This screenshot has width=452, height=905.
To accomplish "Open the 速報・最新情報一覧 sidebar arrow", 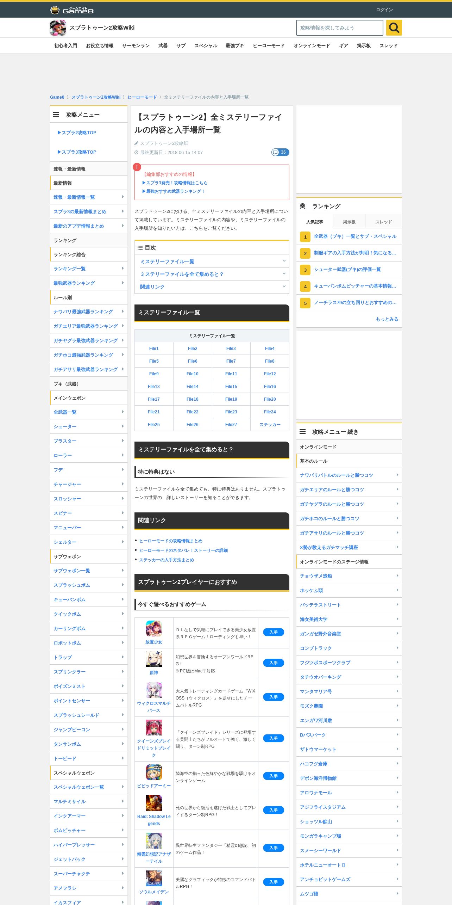I will point(123,197).
